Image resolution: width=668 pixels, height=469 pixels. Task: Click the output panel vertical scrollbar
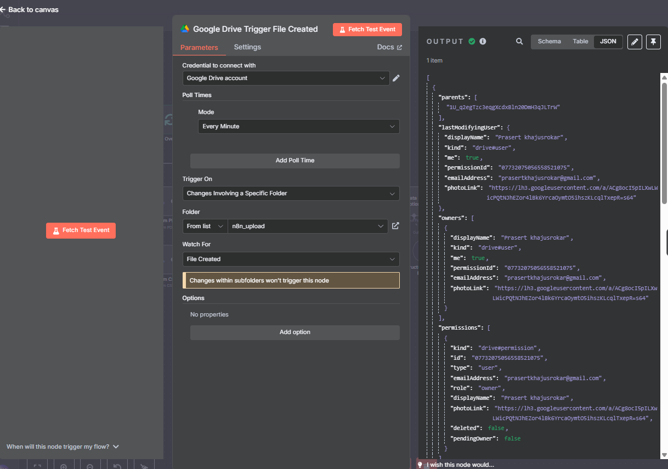click(664, 143)
